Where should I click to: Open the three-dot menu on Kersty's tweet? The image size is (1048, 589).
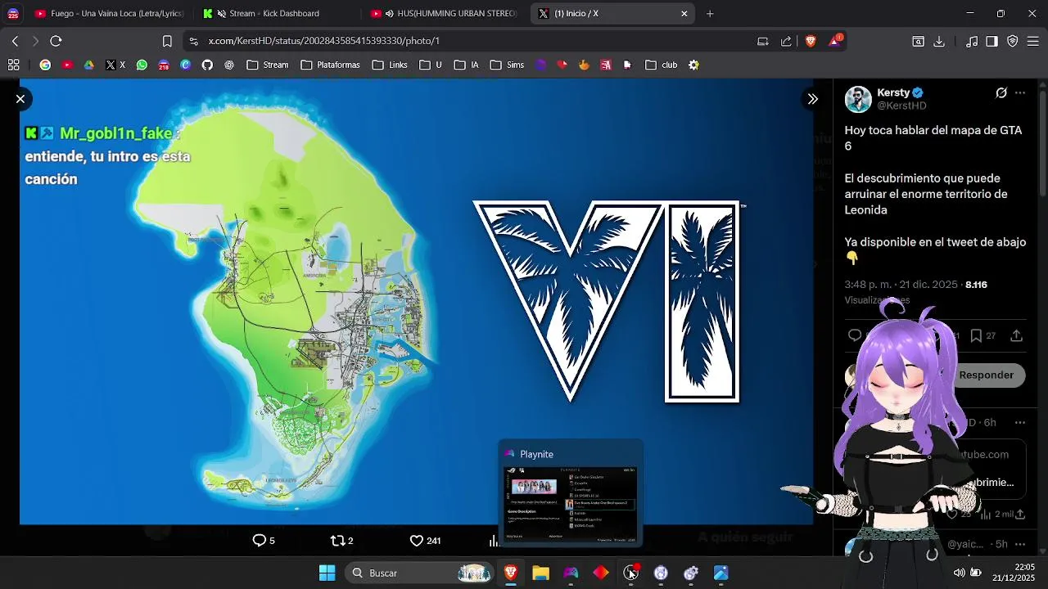pos(1020,92)
